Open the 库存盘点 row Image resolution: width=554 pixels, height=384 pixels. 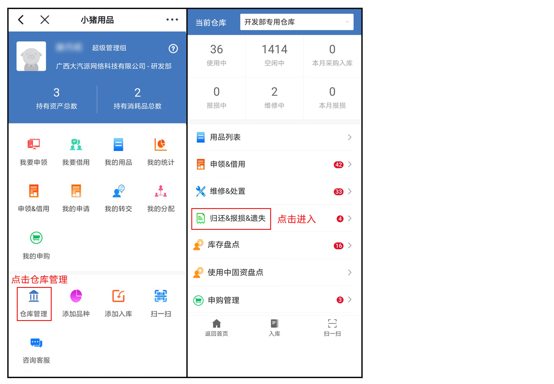274,245
